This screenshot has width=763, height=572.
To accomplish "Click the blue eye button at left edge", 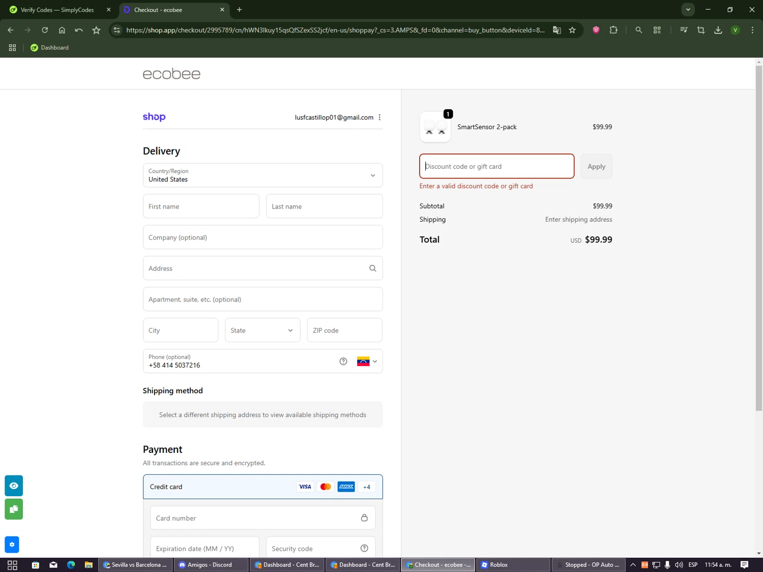I will click(x=14, y=486).
